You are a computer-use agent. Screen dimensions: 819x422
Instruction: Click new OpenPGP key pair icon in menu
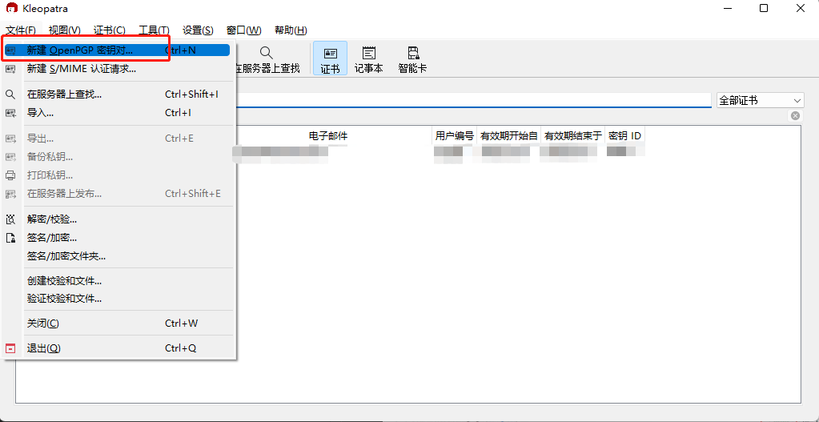coord(10,50)
